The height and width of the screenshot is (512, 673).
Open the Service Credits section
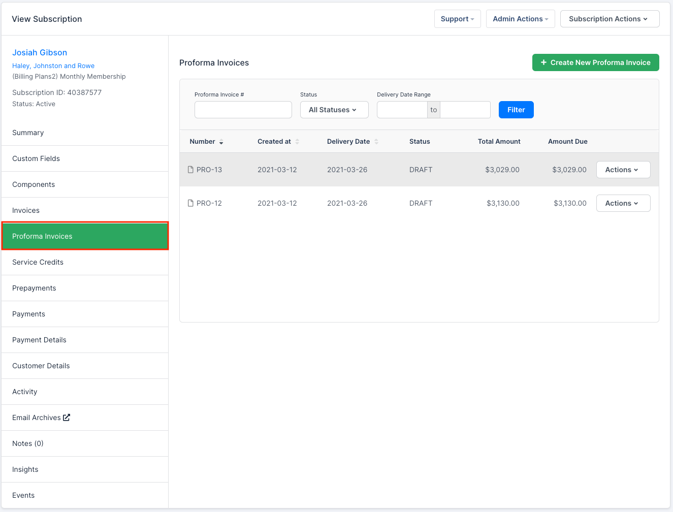click(38, 262)
